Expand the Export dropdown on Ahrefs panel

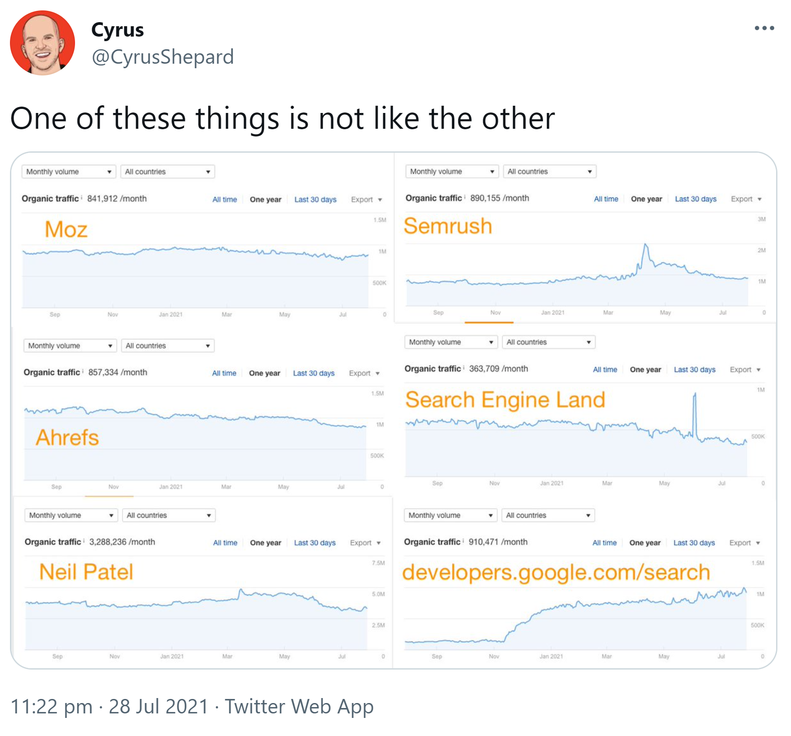364,373
